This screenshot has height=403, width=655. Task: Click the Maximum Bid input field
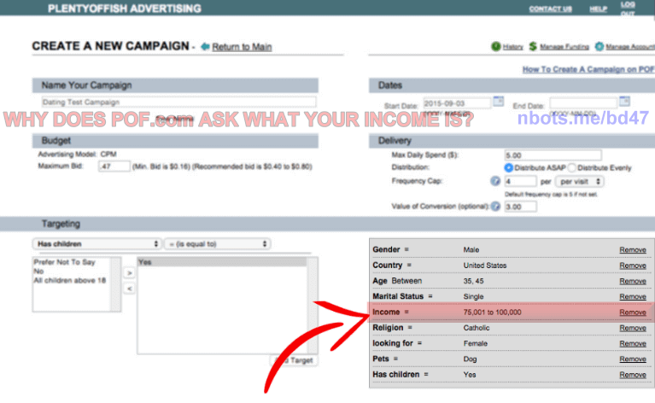coord(114,166)
